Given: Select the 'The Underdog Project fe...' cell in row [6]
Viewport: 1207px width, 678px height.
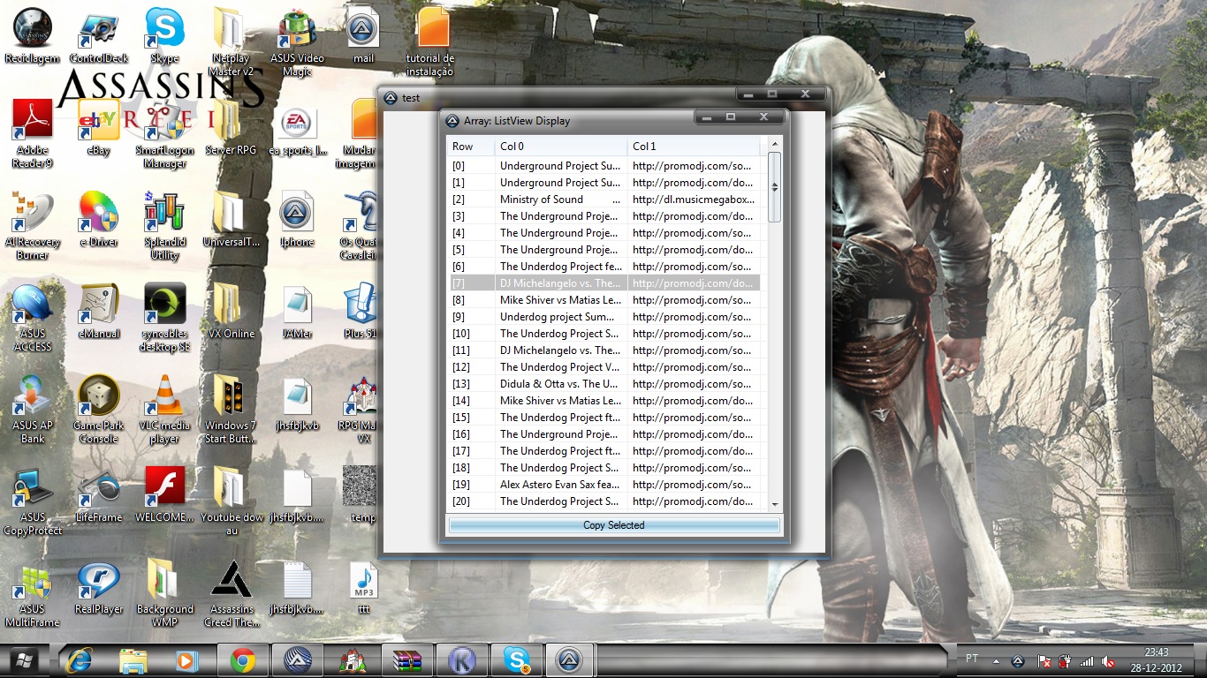Looking at the screenshot, I should [x=560, y=267].
